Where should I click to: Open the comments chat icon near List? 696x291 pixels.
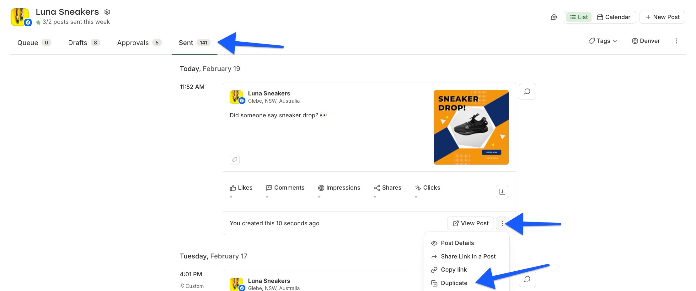(x=554, y=17)
